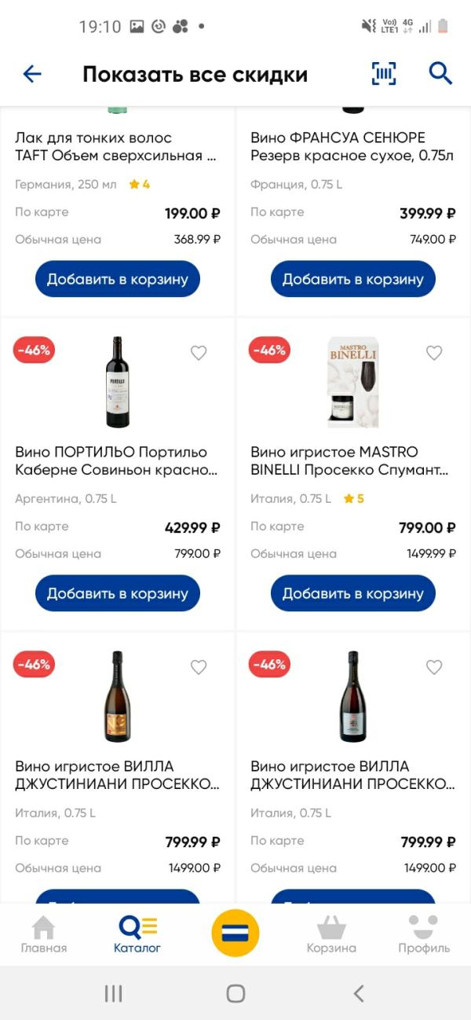The width and height of the screenshot is (471, 1020).
Task: Open the yellow loyalty card button
Action: click(x=235, y=933)
